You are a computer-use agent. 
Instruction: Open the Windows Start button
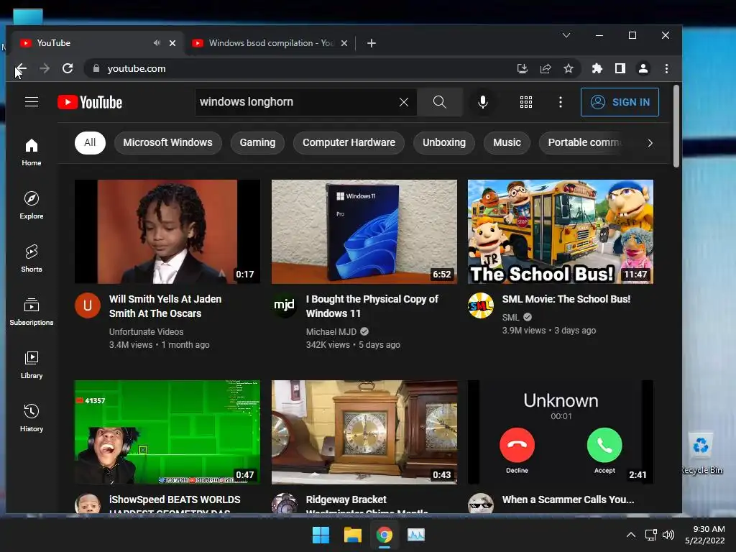point(321,535)
